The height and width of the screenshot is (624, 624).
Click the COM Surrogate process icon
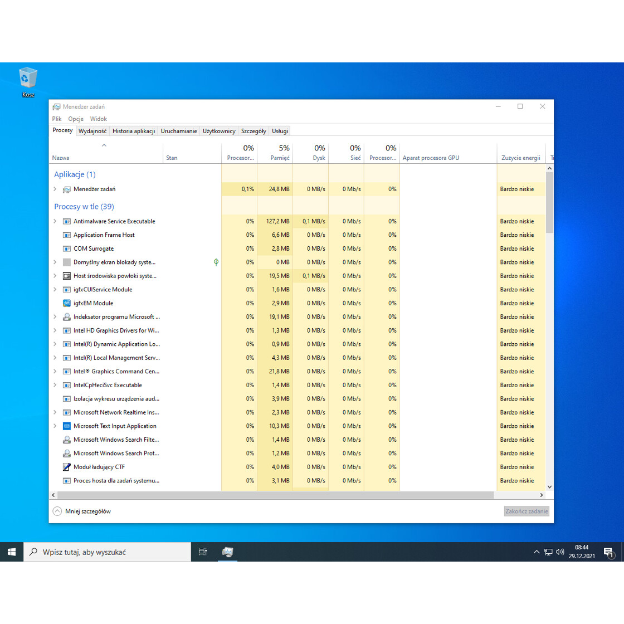66,248
